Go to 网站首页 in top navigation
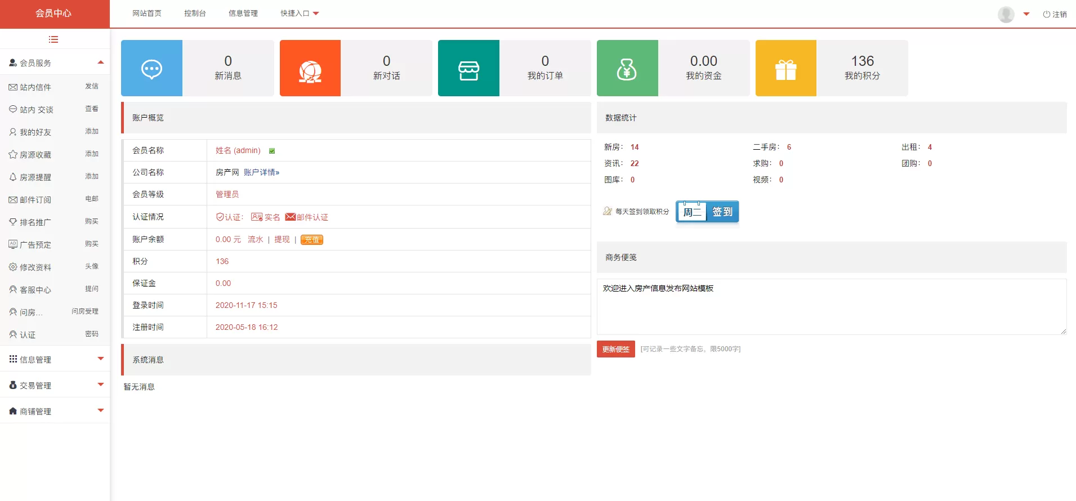The width and height of the screenshot is (1076, 501). pyautogui.click(x=147, y=14)
